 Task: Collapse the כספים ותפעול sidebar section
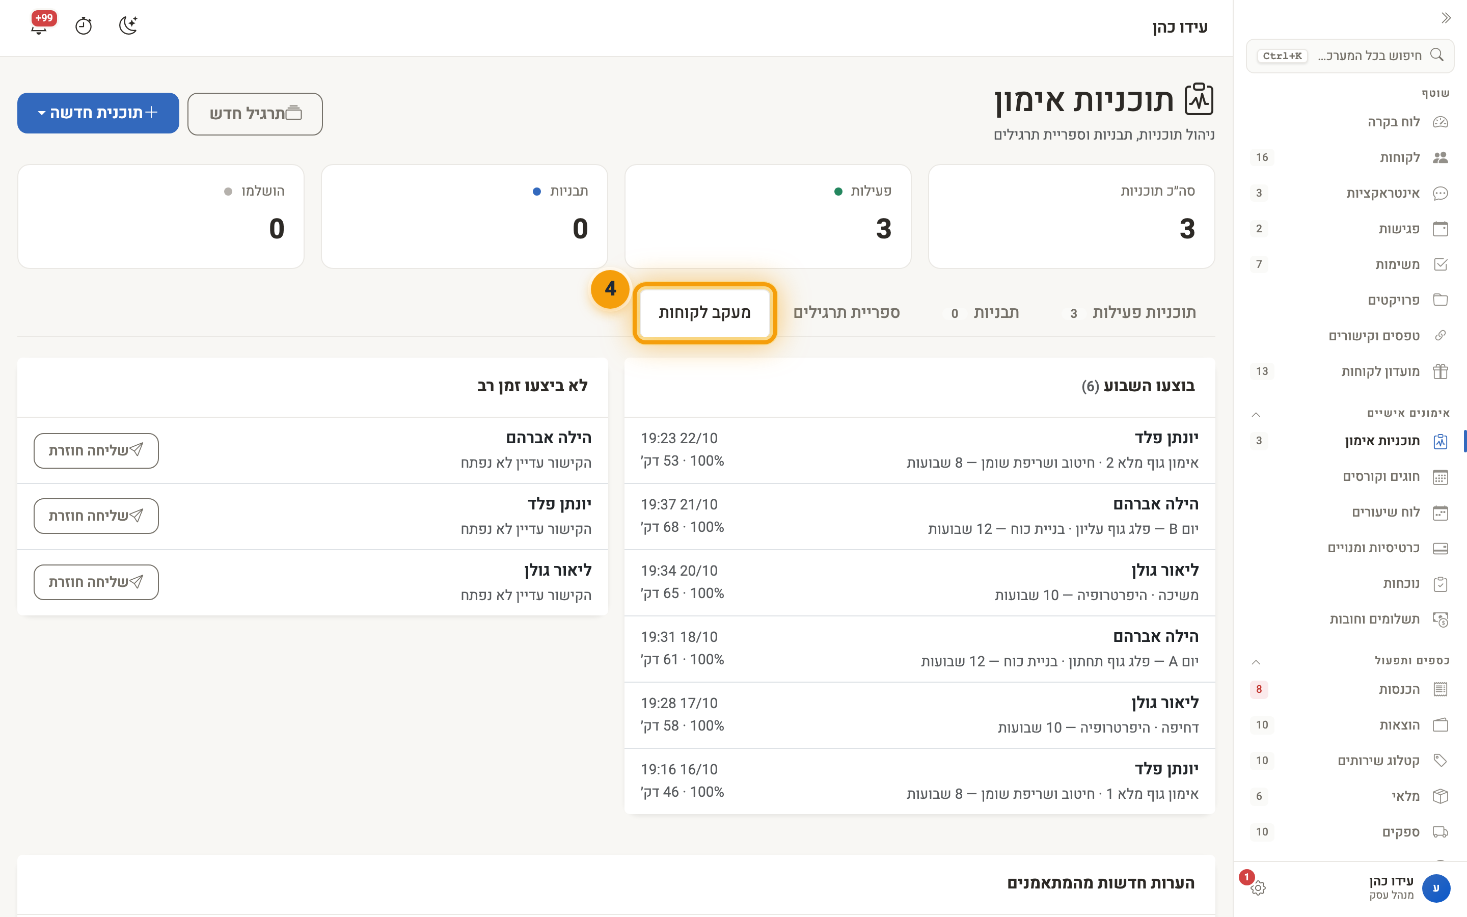point(1256,662)
